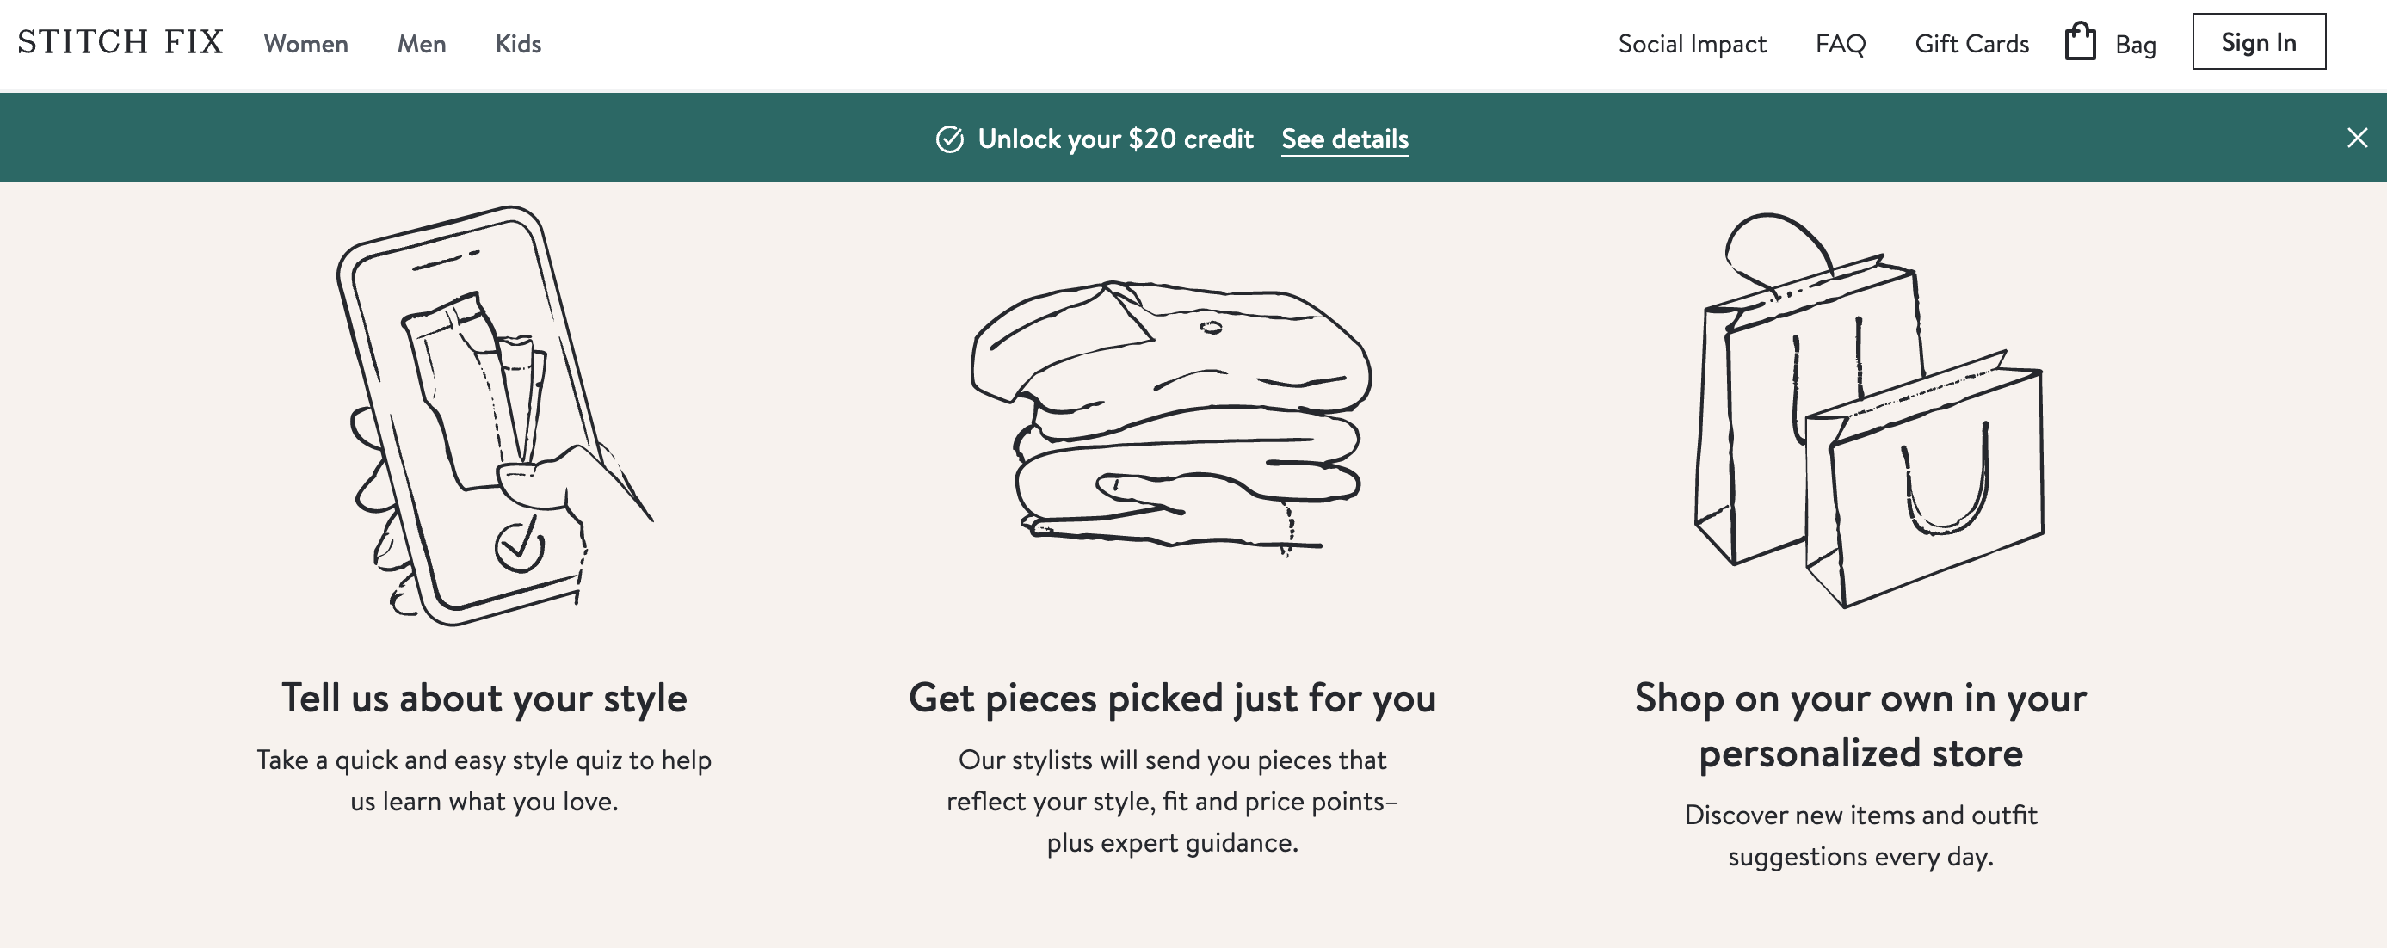Open the Kids category
2387x948 pixels.
click(x=518, y=44)
